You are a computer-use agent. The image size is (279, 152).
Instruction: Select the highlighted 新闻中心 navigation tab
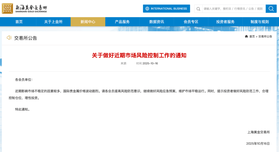point(88,22)
